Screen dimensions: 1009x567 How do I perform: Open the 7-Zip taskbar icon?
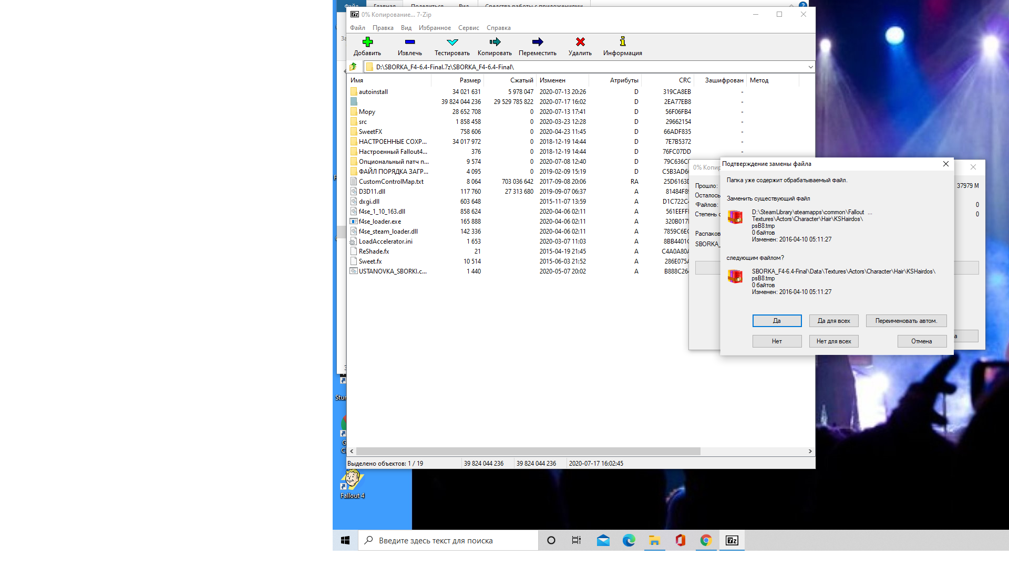(732, 540)
